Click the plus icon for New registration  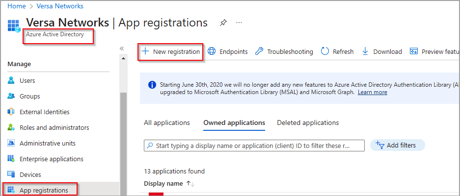[x=145, y=51]
